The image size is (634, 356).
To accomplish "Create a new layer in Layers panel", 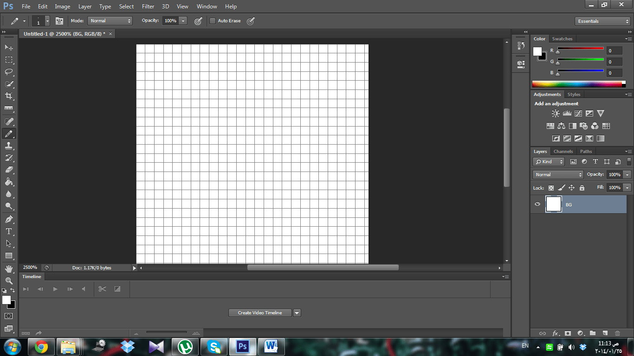I will pyautogui.click(x=605, y=333).
